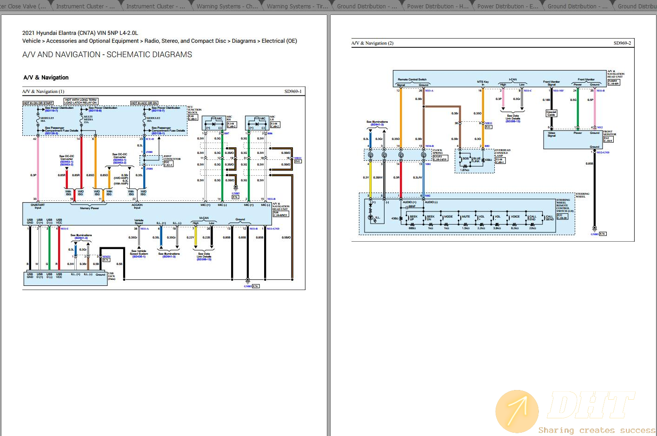
Task: Click the 'MTS Key In' label
Action: point(483,83)
